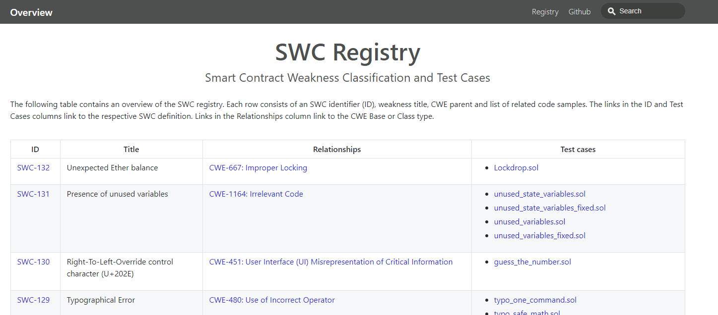
Task: Follow the CWE-1164: Irrelevant Code link
Action: coord(256,194)
